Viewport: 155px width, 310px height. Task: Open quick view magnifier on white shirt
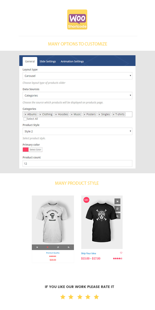68,247
